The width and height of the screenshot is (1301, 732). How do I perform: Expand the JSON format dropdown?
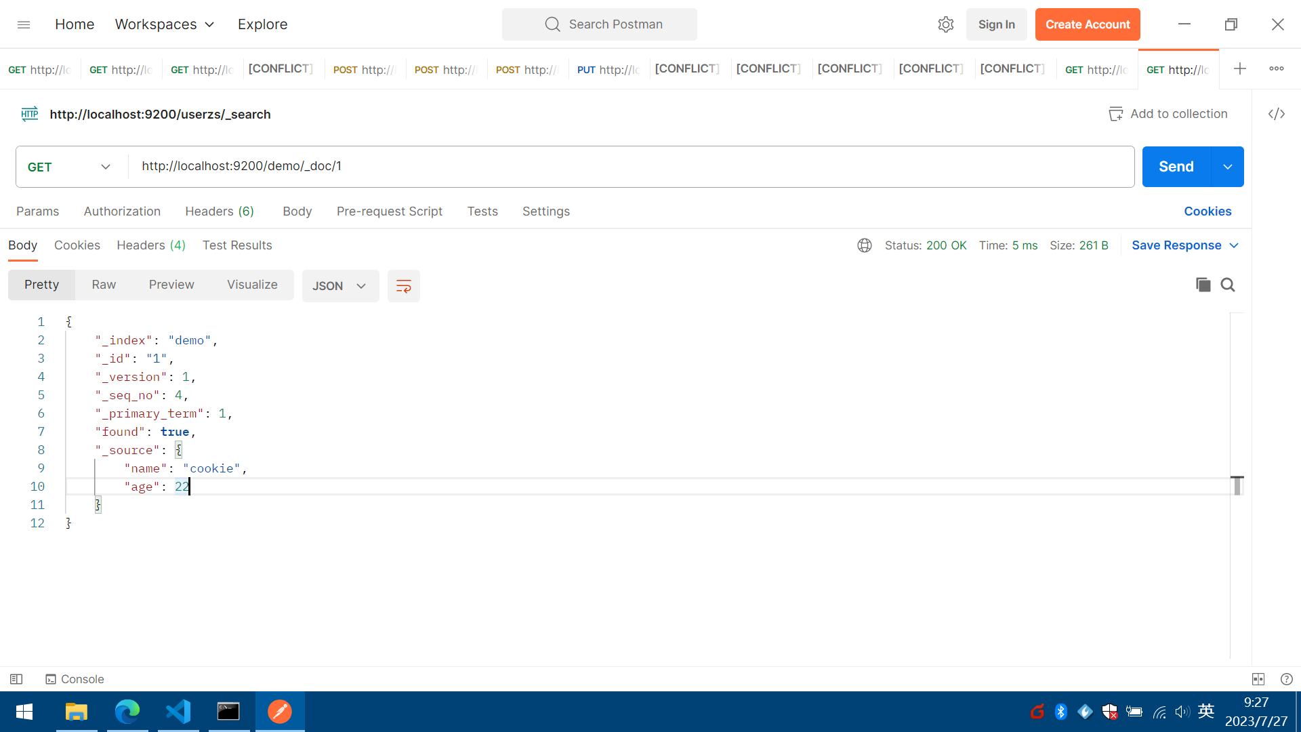coord(340,286)
